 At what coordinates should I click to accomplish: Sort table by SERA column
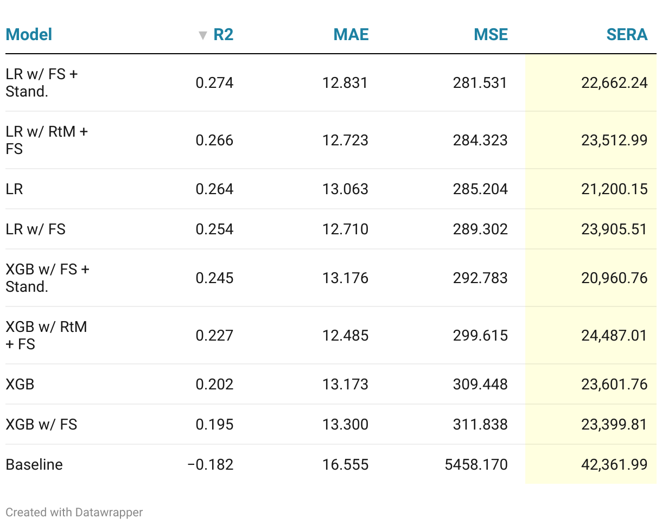pos(627,35)
